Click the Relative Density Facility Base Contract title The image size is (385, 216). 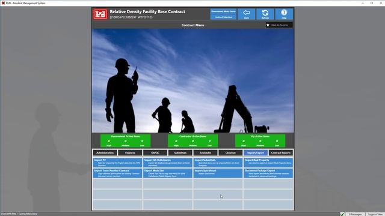(x=147, y=11)
